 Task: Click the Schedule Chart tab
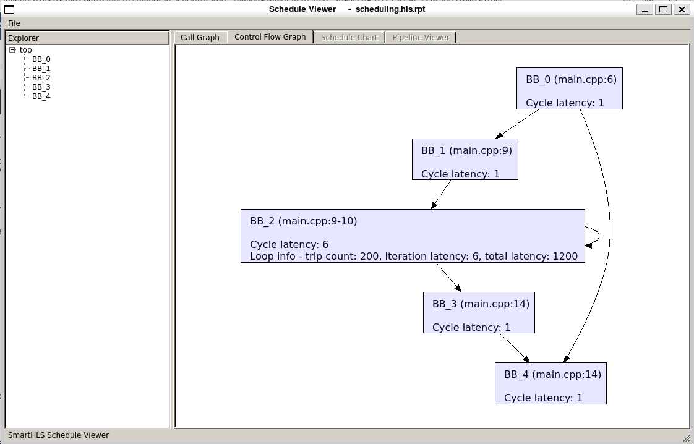point(349,37)
